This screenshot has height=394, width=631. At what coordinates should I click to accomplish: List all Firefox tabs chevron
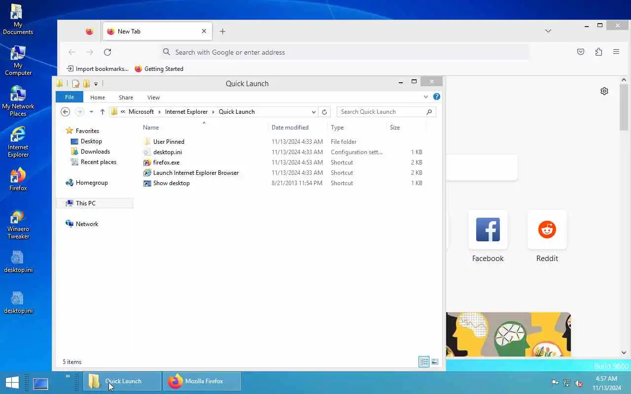548,31
